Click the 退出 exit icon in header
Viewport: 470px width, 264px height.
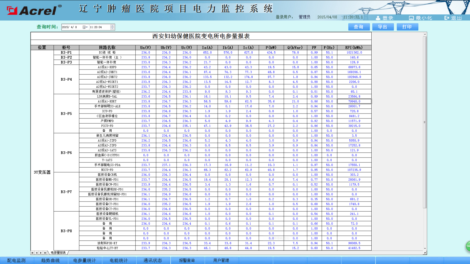446,18
